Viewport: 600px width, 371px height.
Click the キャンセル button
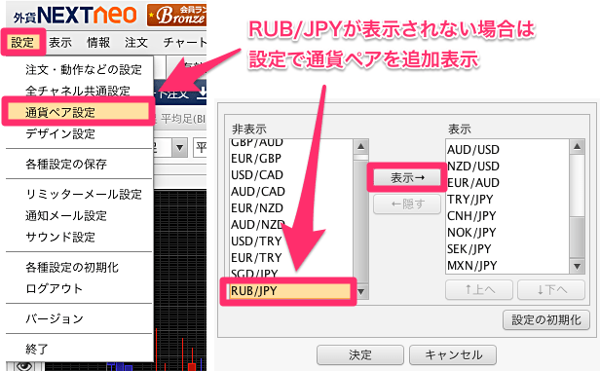(453, 355)
